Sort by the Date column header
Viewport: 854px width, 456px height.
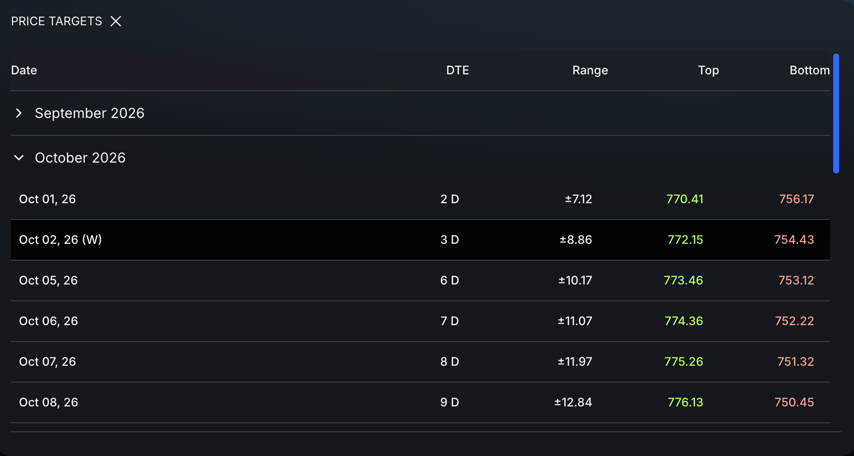[24, 70]
